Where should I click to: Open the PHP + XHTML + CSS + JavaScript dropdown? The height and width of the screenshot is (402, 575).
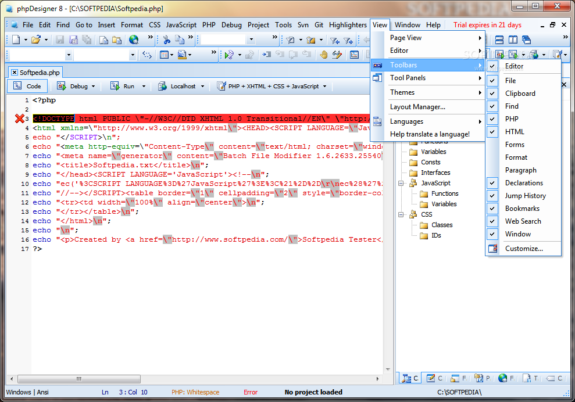point(325,87)
